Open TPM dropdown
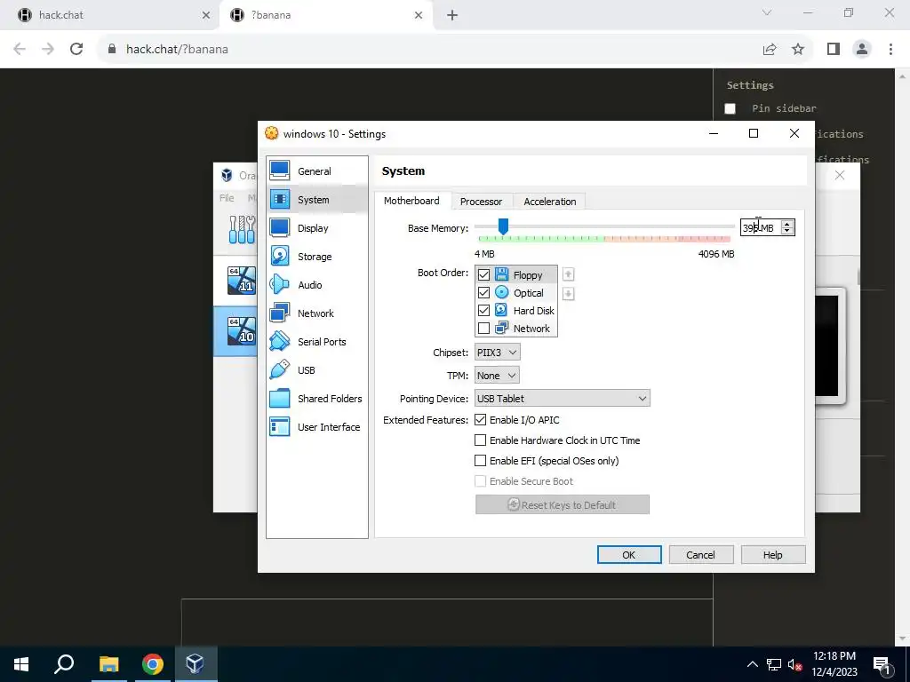This screenshot has width=910, height=682. (497, 376)
